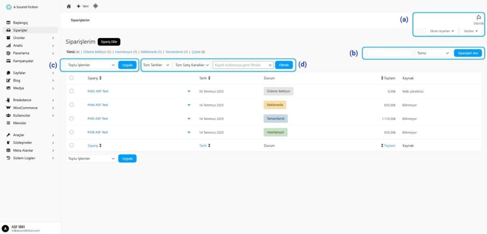Open the Tüm Tarihler date dropdown
The image size is (487, 234).
pos(156,65)
